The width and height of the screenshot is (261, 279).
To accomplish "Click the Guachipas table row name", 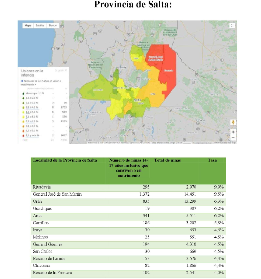I will 42,208.
